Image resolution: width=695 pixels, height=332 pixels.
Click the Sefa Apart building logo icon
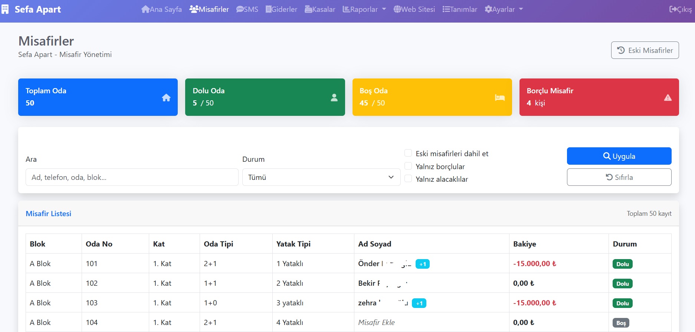coord(5,9)
